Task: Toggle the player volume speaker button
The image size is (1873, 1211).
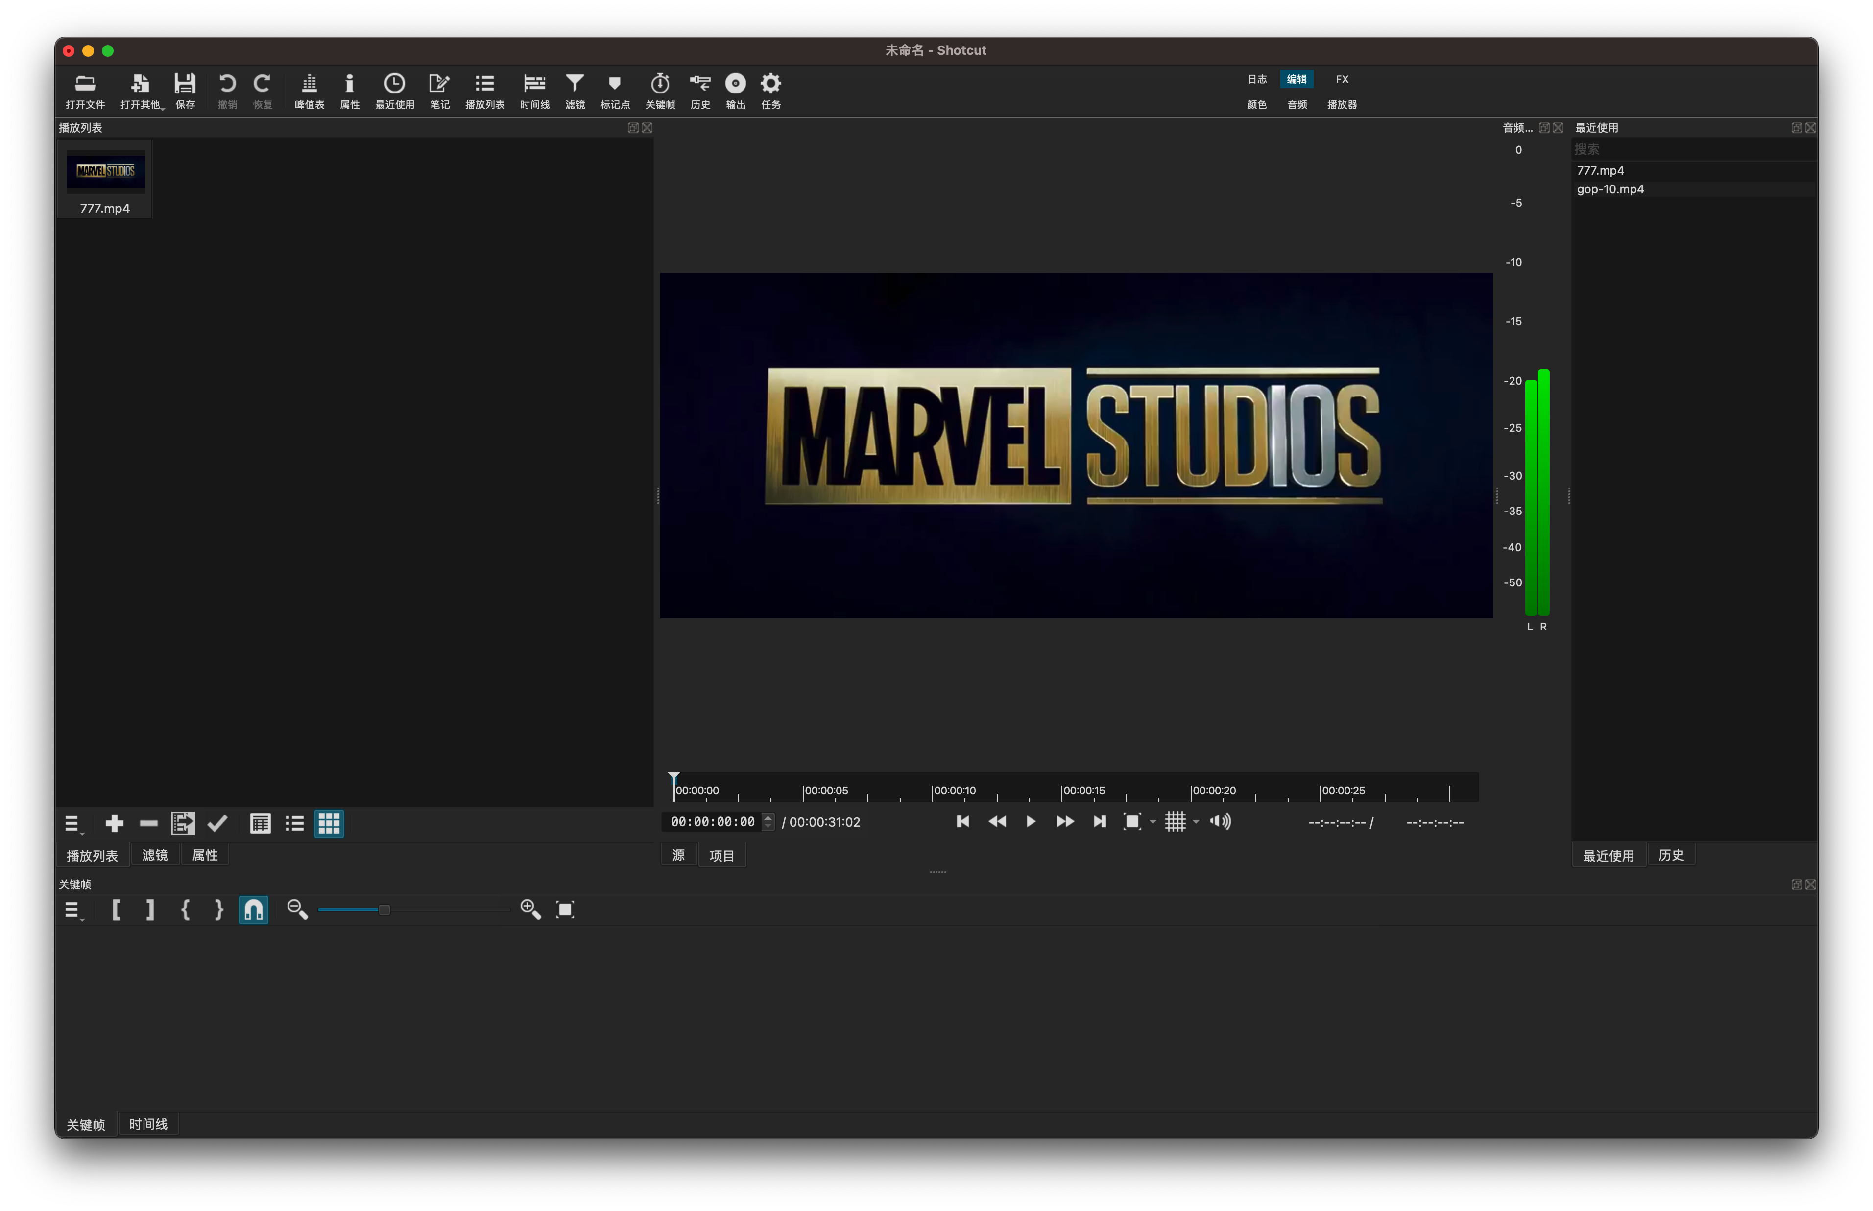Action: (x=1220, y=822)
